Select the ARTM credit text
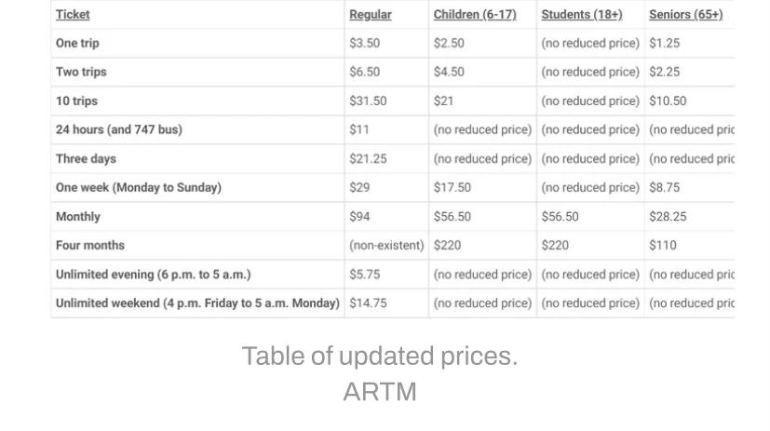The height and width of the screenshot is (431, 770). coord(380,392)
